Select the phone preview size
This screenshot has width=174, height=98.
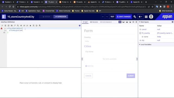[x=136, y=22]
